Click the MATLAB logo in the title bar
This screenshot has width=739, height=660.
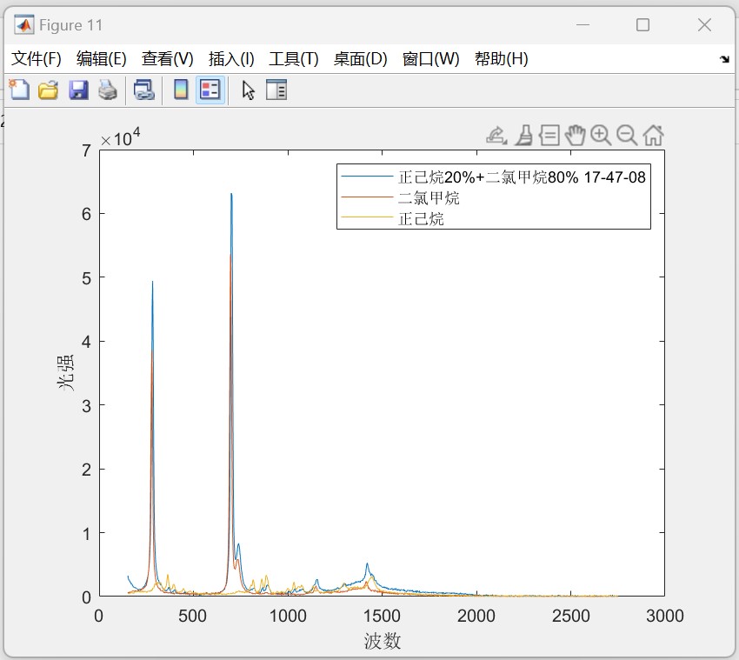point(24,25)
